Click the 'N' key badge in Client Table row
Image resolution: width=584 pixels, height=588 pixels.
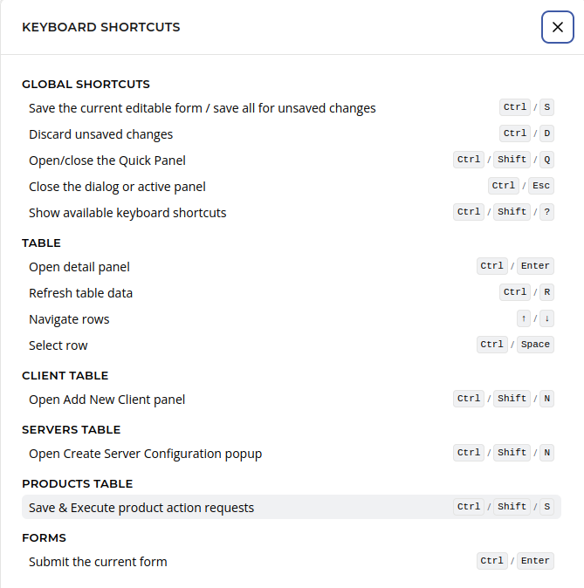(546, 399)
